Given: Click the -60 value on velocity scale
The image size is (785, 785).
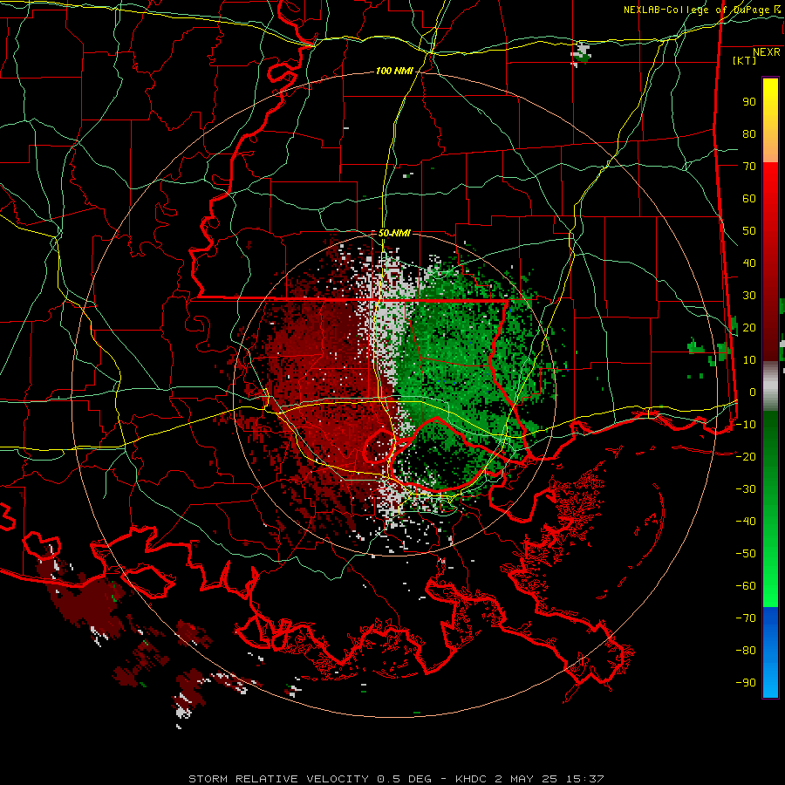Looking at the screenshot, I should [x=746, y=586].
